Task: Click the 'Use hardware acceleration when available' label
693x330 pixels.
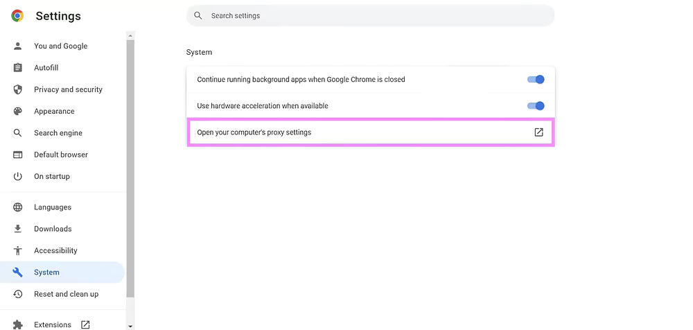Action: (263, 106)
